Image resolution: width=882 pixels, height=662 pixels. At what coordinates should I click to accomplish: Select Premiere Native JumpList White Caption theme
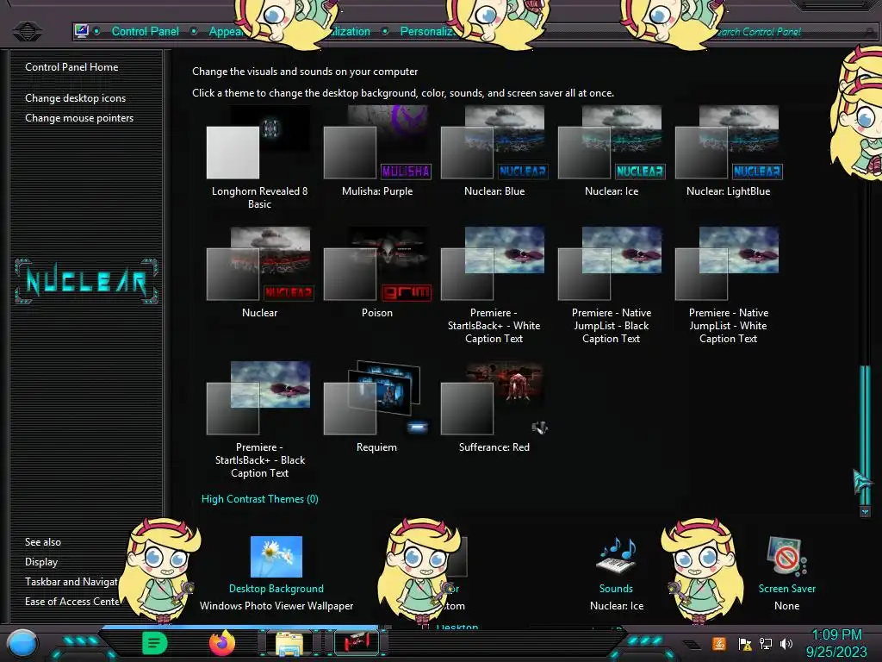click(x=729, y=285)
